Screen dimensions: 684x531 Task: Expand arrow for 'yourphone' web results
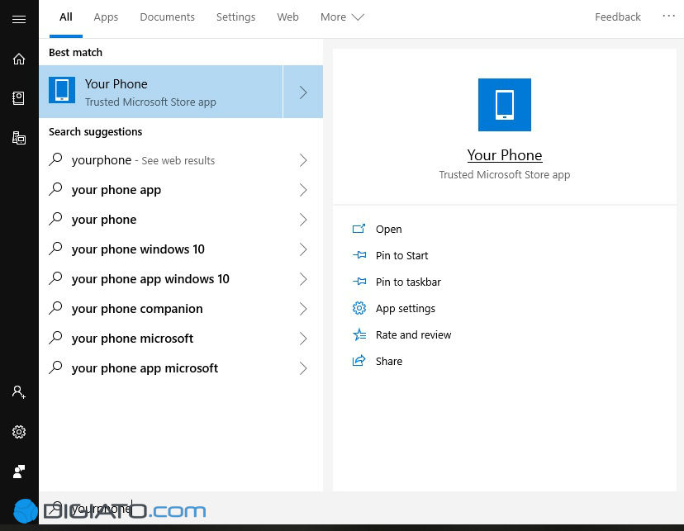tap(303, 160)
